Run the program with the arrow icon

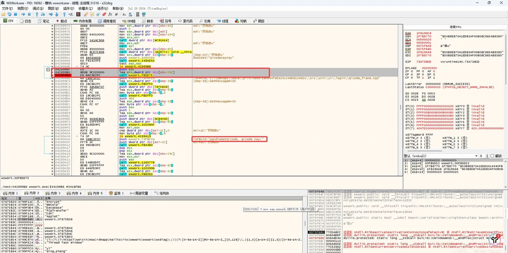pos(23,14)
